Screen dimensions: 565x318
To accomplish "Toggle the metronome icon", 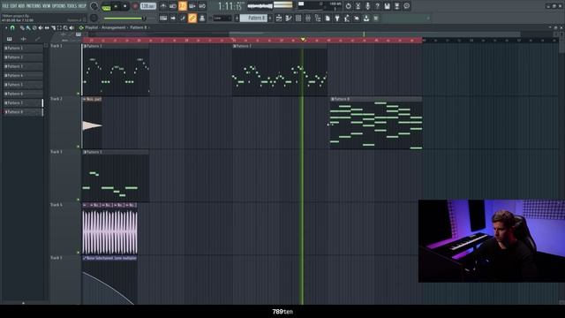I will tap(163, 6).
